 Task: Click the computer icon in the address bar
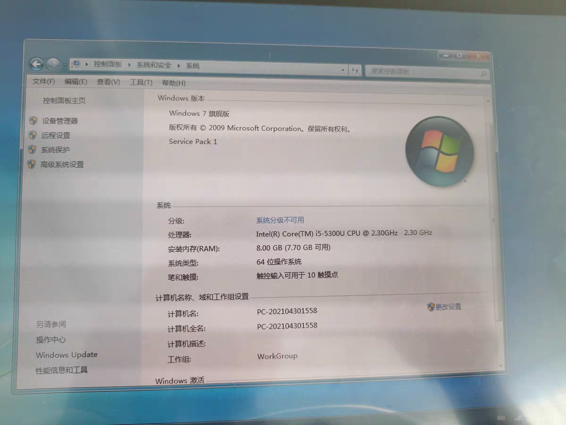[x=76, y=64]
